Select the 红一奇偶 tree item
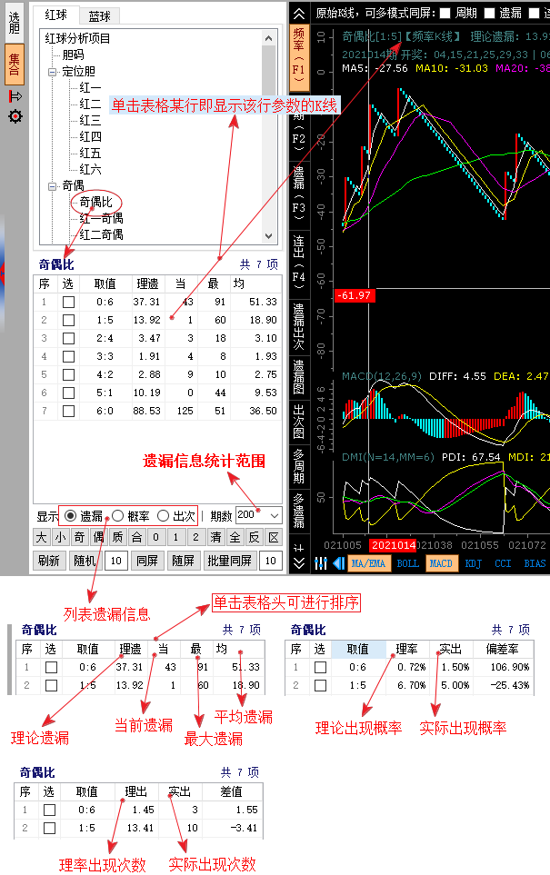This screenshot has height=875, width=550. point(100,218)
